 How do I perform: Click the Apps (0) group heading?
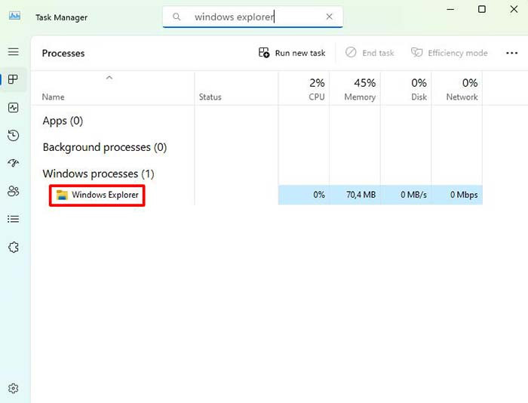pos(63,121)
